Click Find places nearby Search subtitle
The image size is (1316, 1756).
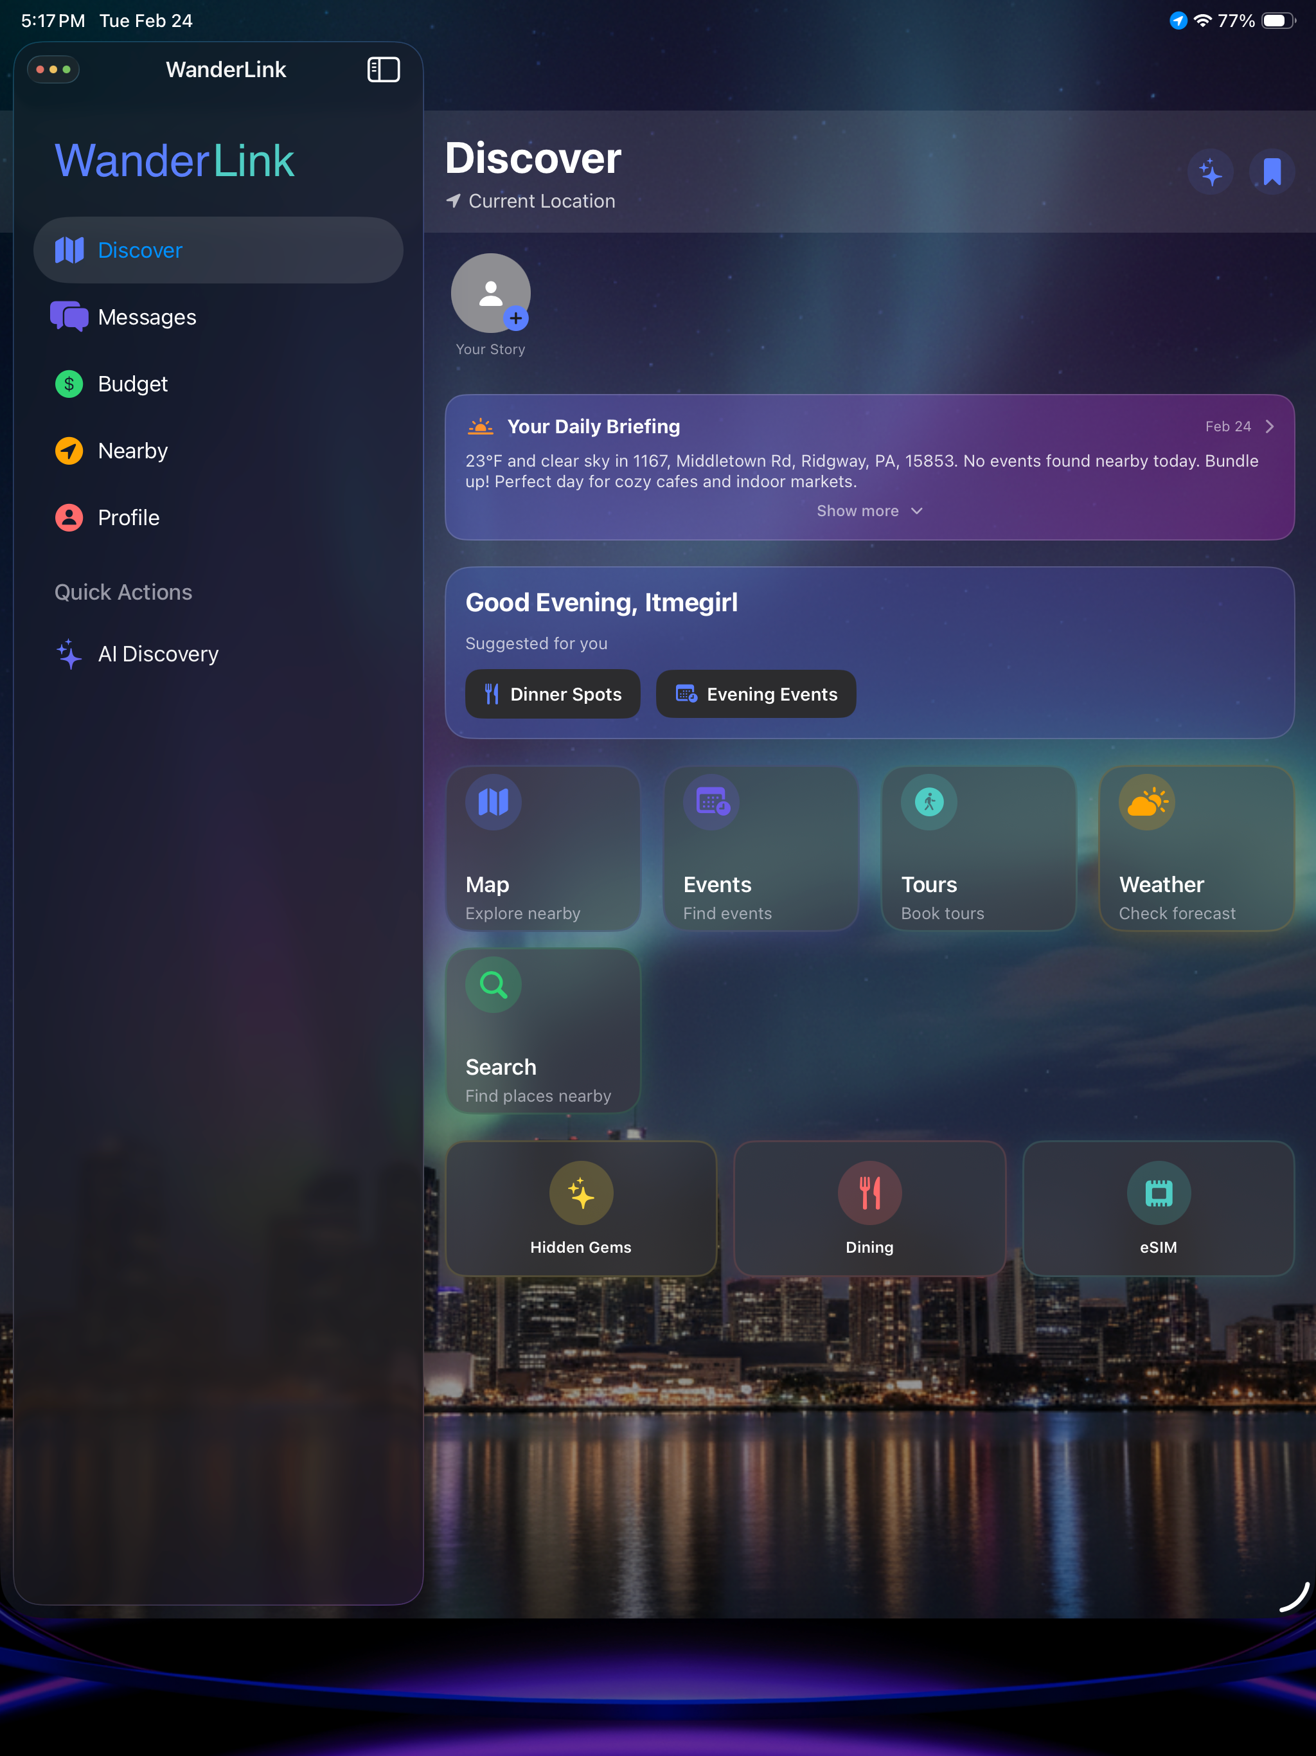click(x=538, y=1095)
